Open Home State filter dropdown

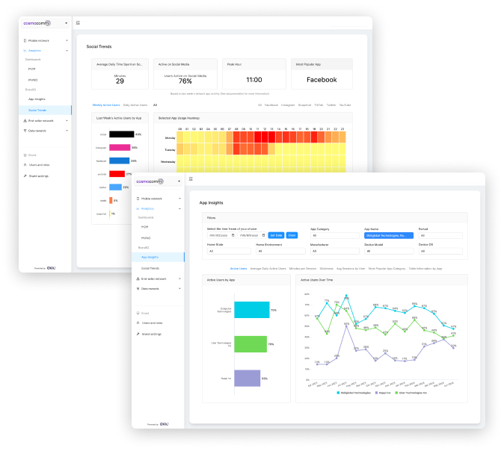point(229,251)
